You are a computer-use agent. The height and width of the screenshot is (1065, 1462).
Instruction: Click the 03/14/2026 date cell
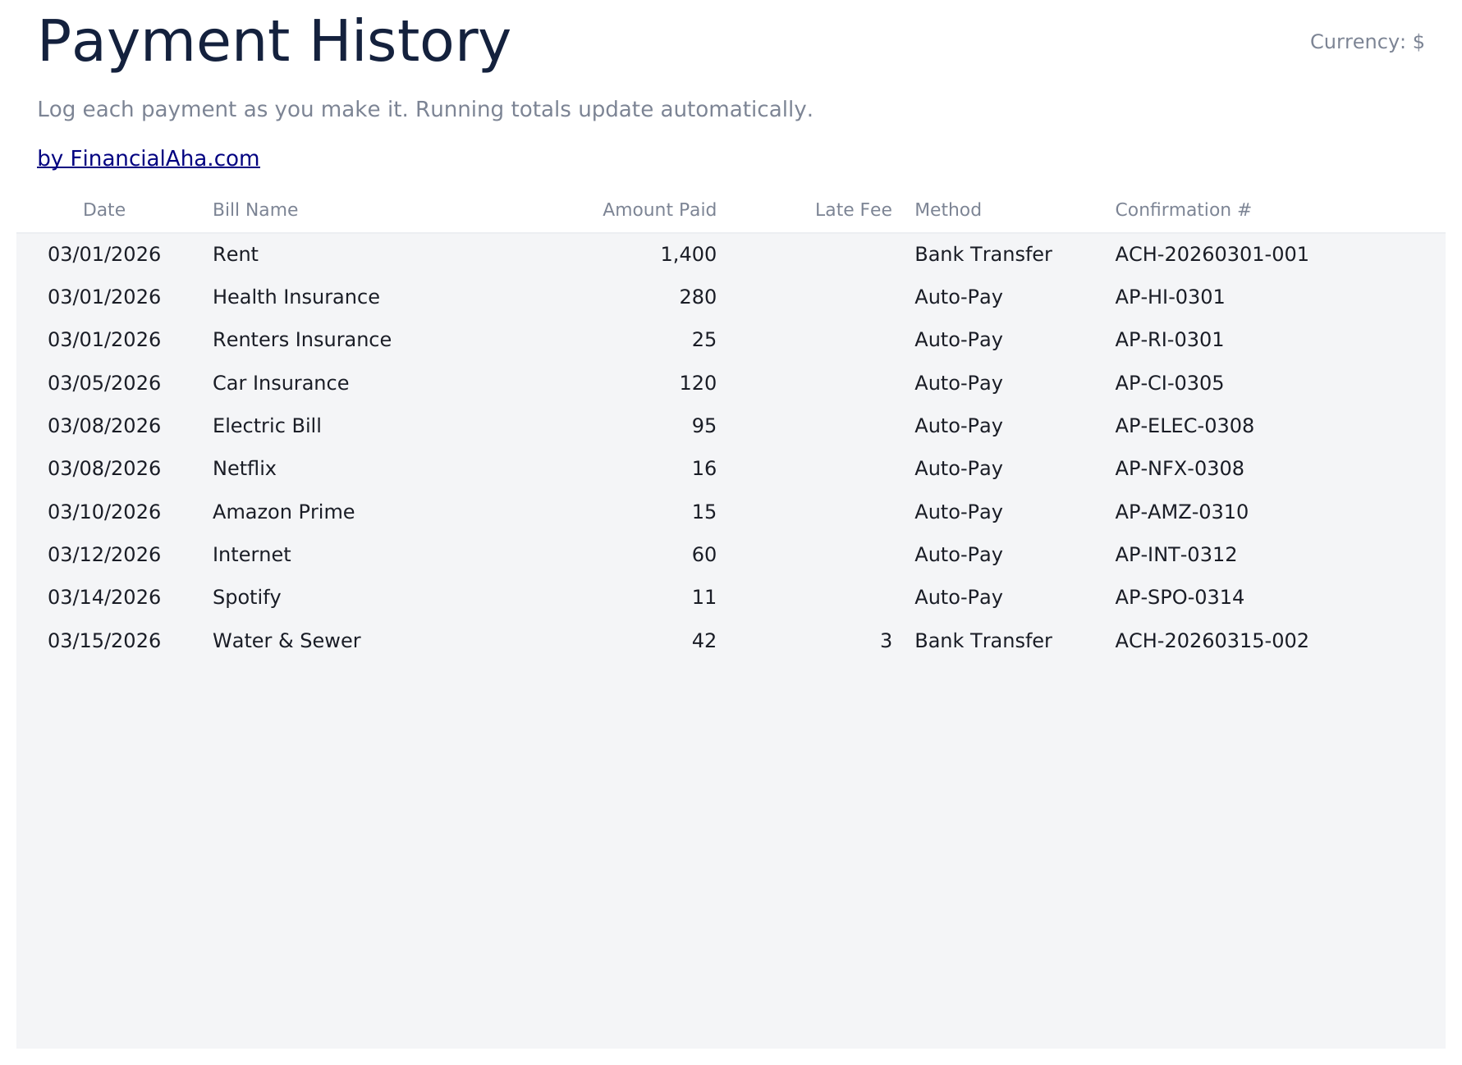click(104, 597)
